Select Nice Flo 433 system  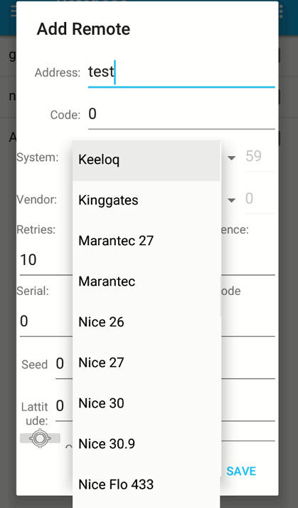pos(147,484)
